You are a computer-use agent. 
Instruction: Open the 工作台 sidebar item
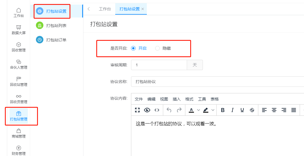pyautogui.click(x=19, y=13)
